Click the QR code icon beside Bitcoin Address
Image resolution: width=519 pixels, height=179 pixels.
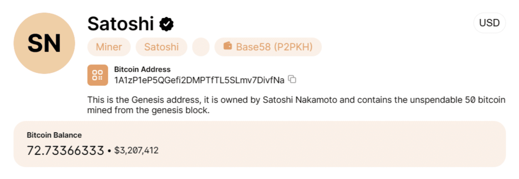click(98, 75)
